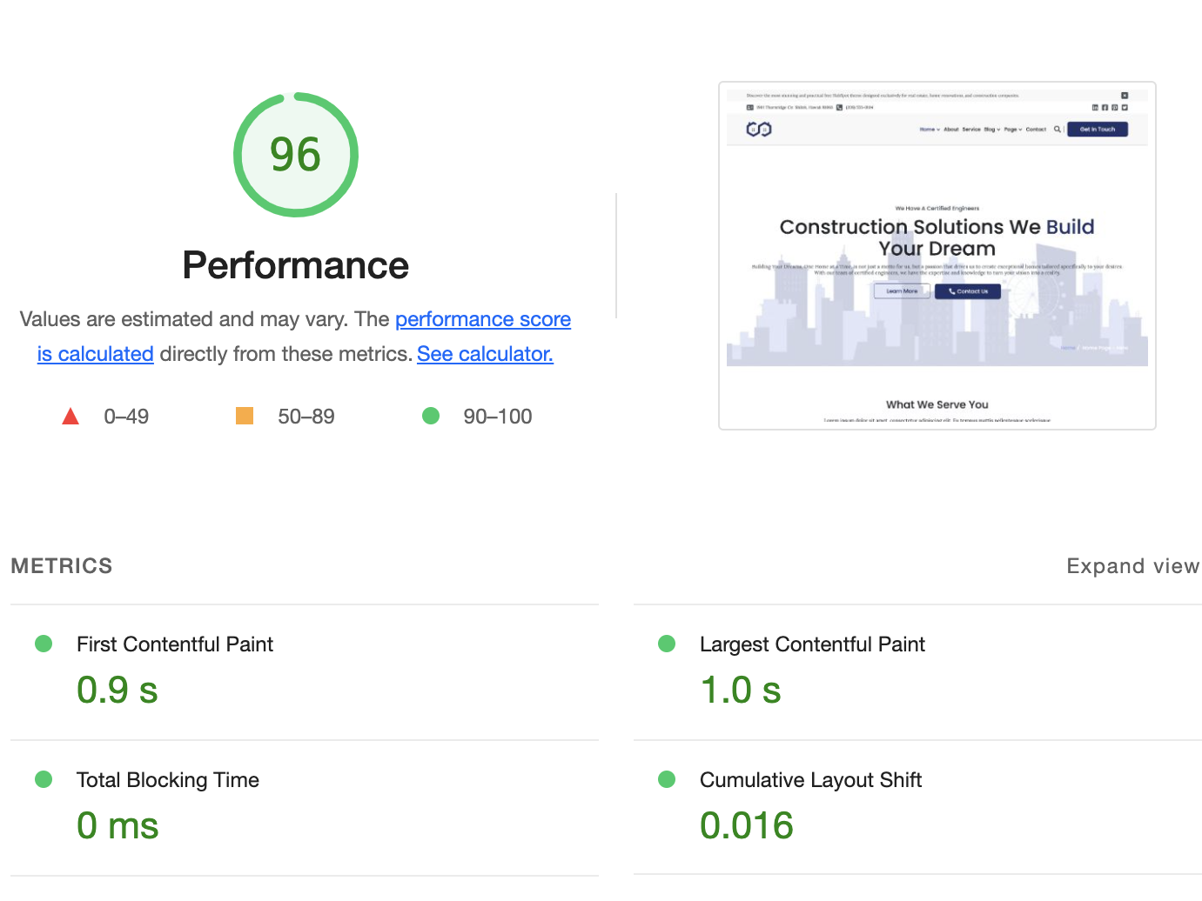
Task: Open the Blog dropdown in the nav menu
Action: tap(990, 129)
